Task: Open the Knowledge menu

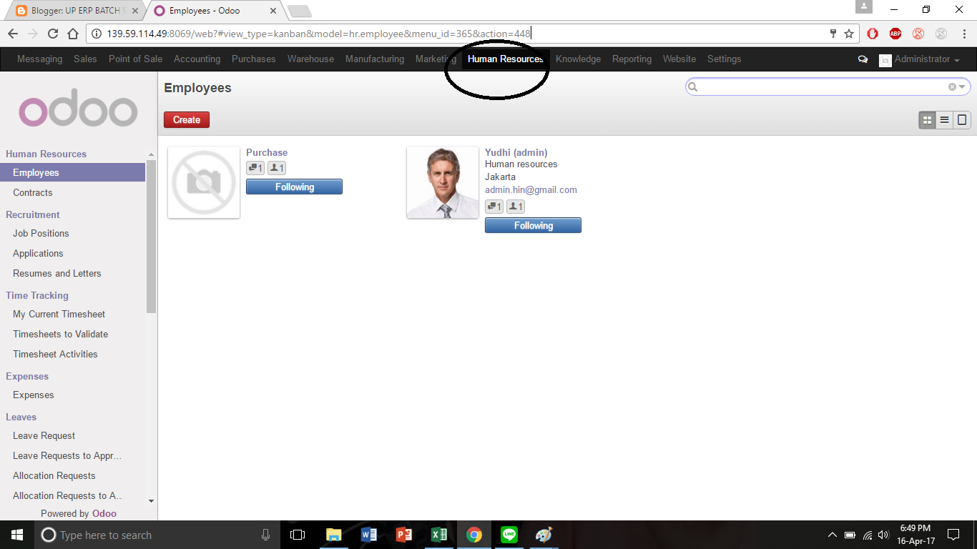Action: click(x=578, y=59)
